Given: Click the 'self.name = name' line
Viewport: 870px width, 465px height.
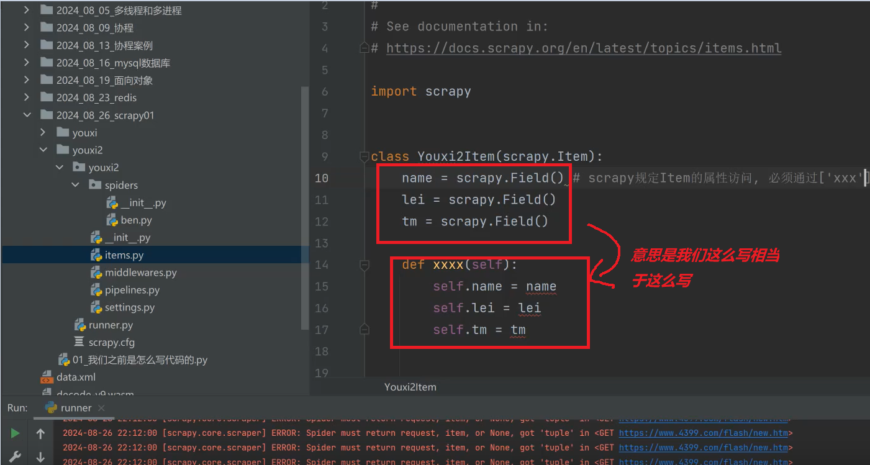Looking at the screenshot, I should coord(495,286).
